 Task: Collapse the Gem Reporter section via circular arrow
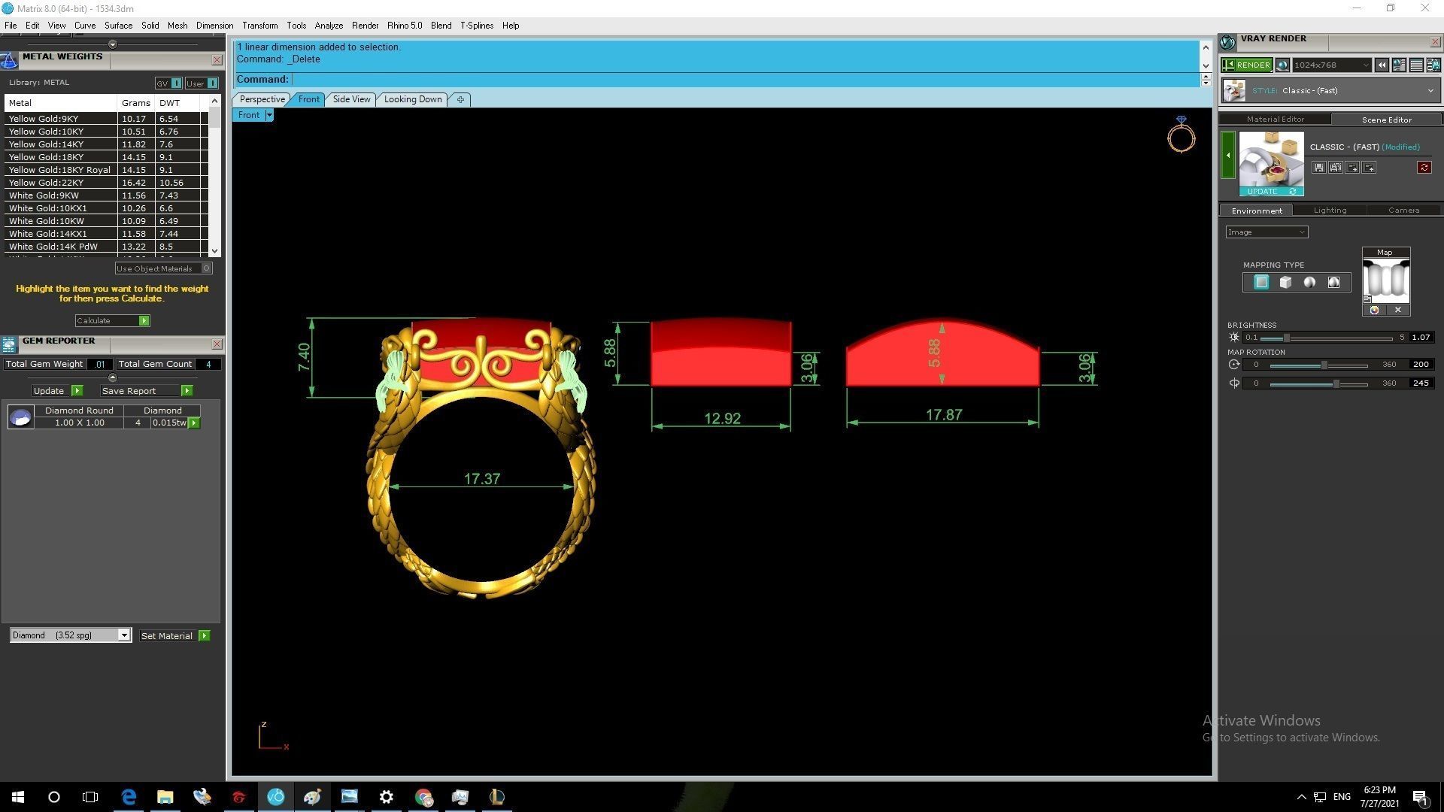click(x=113, y=377)
